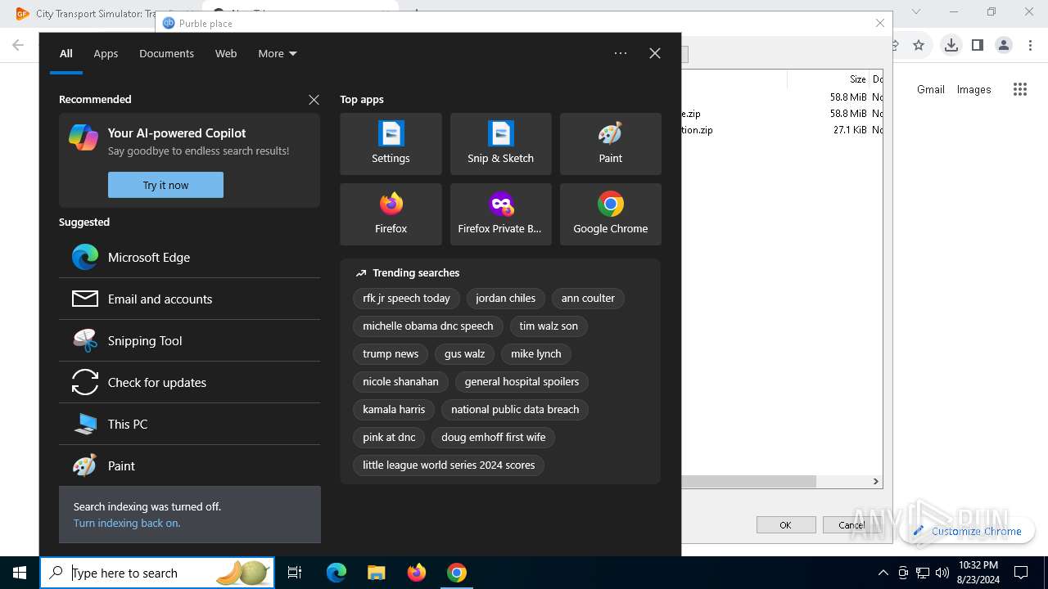Open network settings in system tray
The height and width of the screenshot is (589, 1048).
[923, 573]
